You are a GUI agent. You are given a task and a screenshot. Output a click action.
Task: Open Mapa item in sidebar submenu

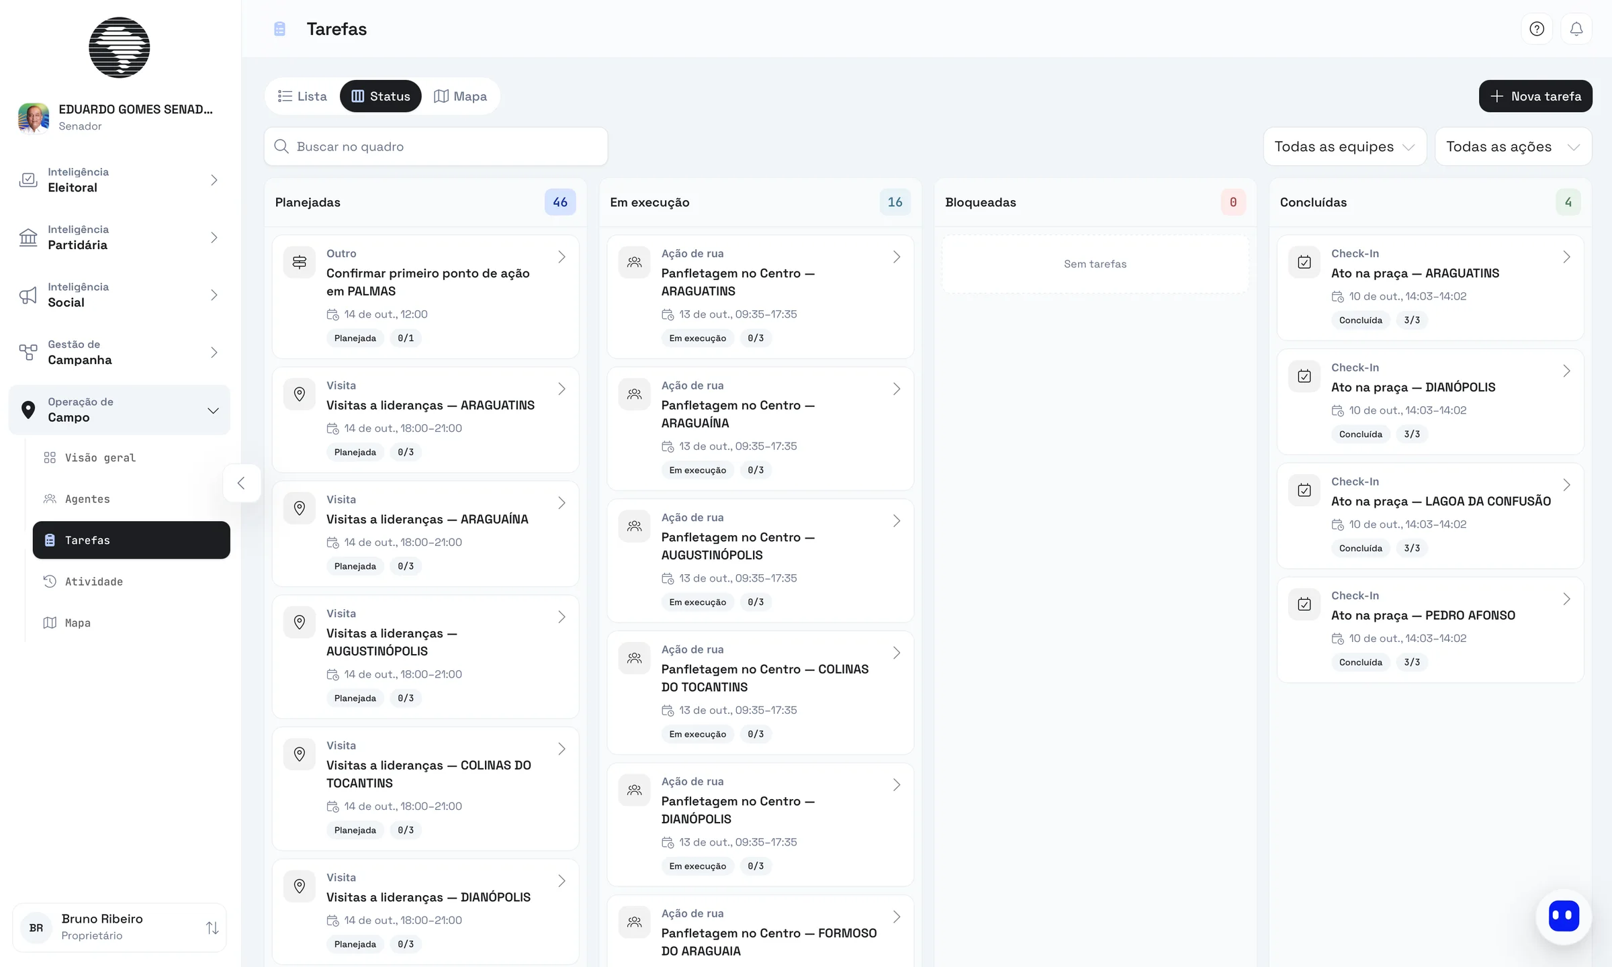[131, 623]
